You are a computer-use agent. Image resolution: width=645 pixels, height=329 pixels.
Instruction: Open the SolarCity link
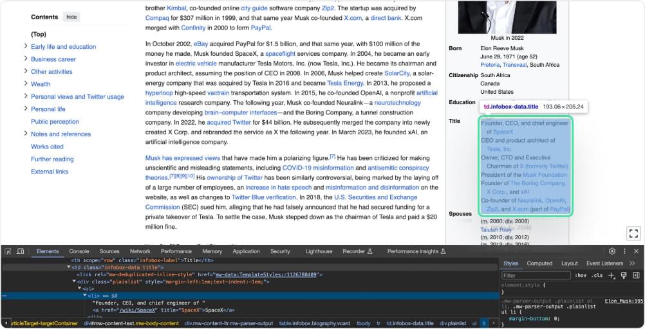397,73
